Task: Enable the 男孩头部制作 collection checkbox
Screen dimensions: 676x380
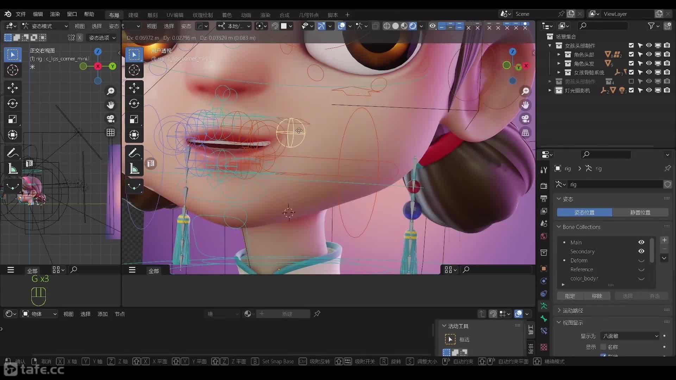Action: coord(631,81)
